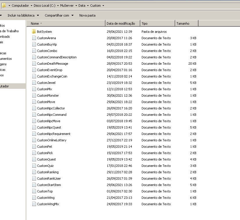The width and height of the screenshot is (240, 220).
Task: Select the CustomNpcCommand file icon
Action: tap(34, 115)
